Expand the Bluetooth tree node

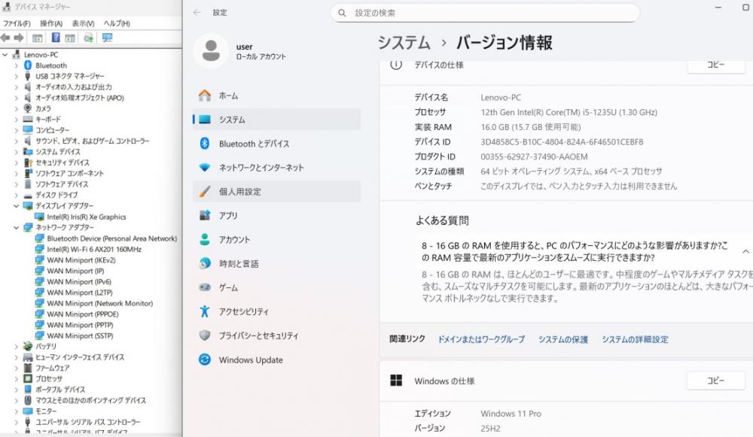tap(17, 65)
